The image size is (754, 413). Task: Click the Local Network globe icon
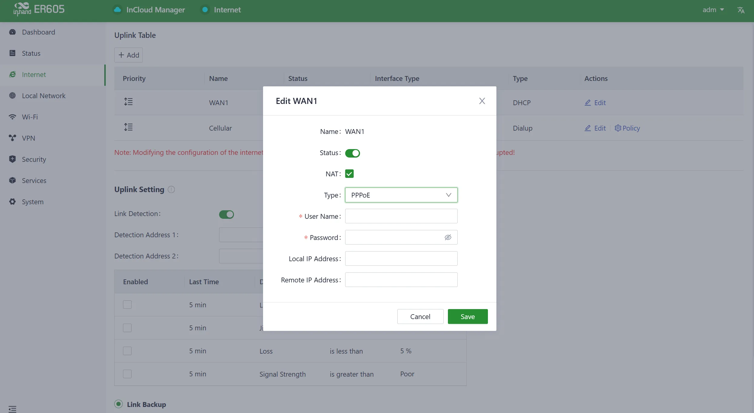tap(12, 96)
